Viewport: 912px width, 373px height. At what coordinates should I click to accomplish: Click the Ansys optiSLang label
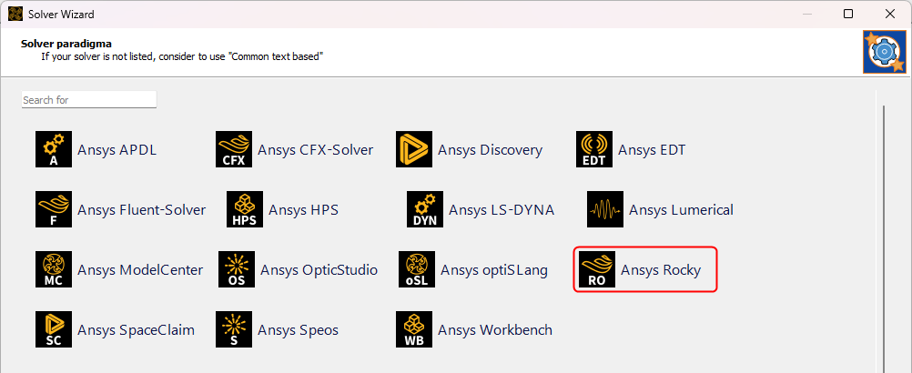(x=494, y=270)
